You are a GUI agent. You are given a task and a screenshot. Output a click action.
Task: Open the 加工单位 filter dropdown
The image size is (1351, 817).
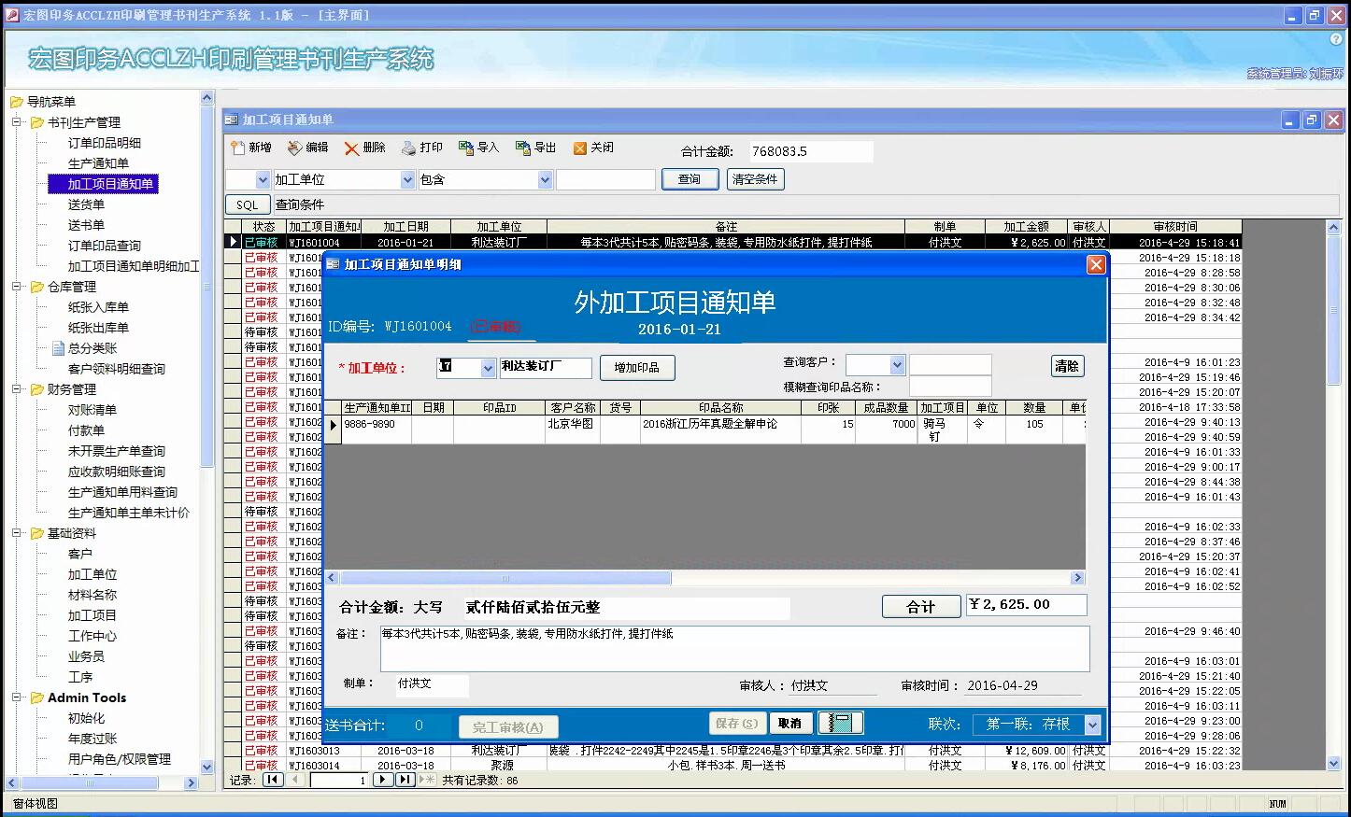tap(407, 178)
